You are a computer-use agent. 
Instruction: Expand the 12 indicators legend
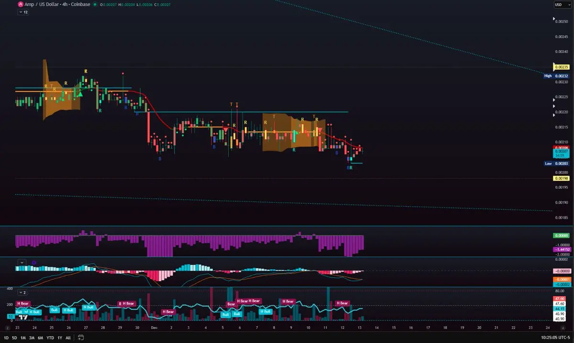point(22,12)
